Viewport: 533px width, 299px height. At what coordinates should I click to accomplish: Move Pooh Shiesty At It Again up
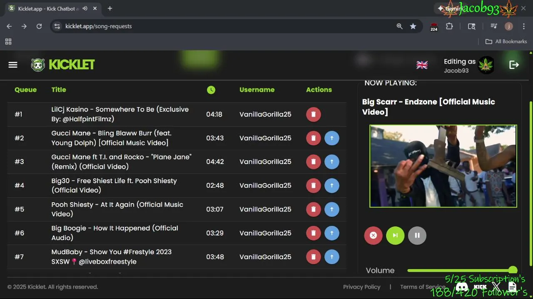[x=332, y=209]
